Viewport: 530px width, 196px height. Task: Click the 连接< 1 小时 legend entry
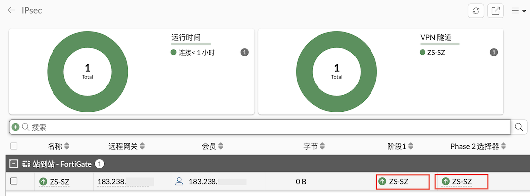193,53
